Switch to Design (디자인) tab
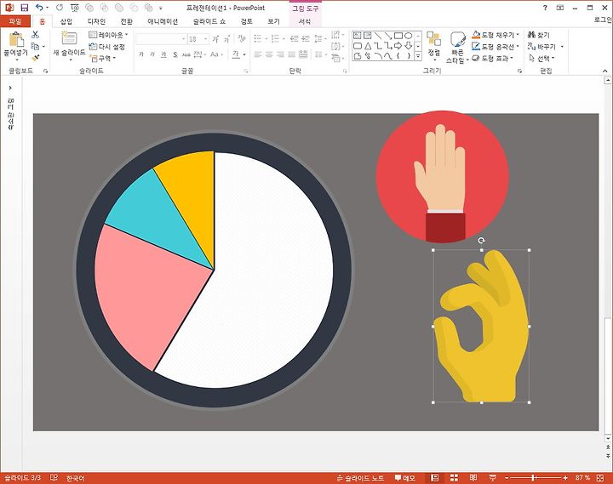Image resolution: width=613 pixels, height=484 pixels. (96, 21)
